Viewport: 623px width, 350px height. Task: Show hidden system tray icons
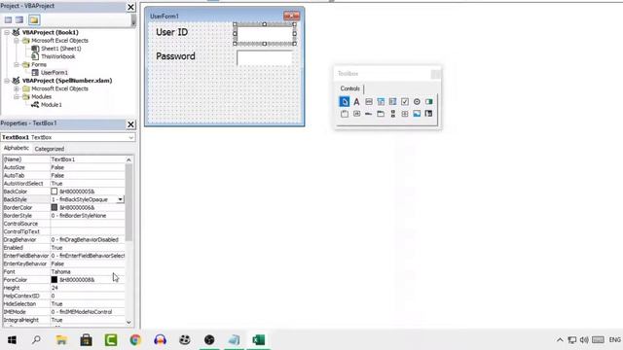click(560, 339)
